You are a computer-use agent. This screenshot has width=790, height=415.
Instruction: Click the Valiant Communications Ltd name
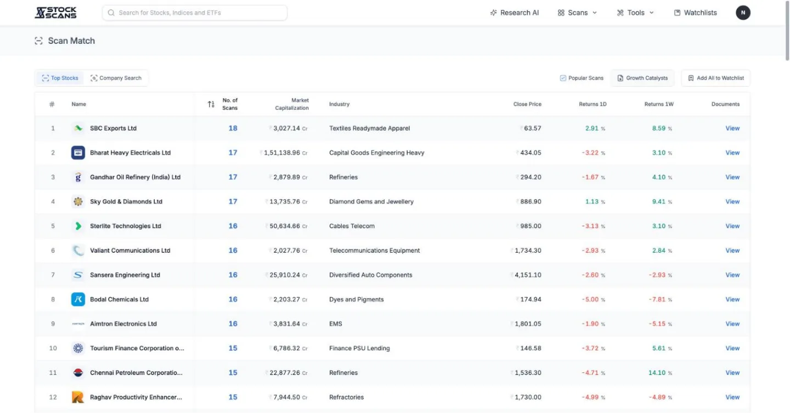coord(130,251)
